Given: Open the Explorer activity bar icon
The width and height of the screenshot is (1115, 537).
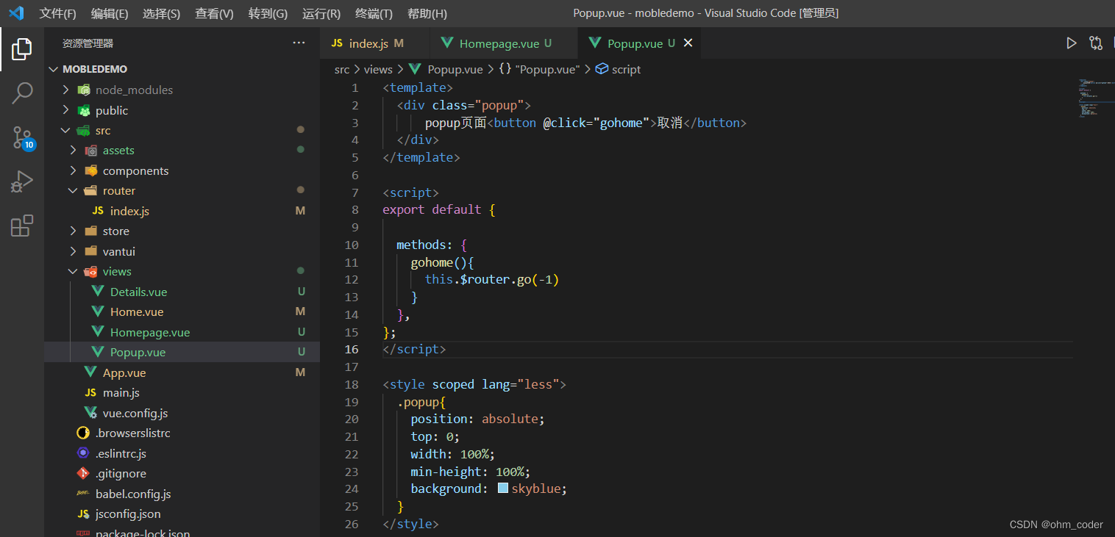Looking at the screenshot, I should pos(22,49).
